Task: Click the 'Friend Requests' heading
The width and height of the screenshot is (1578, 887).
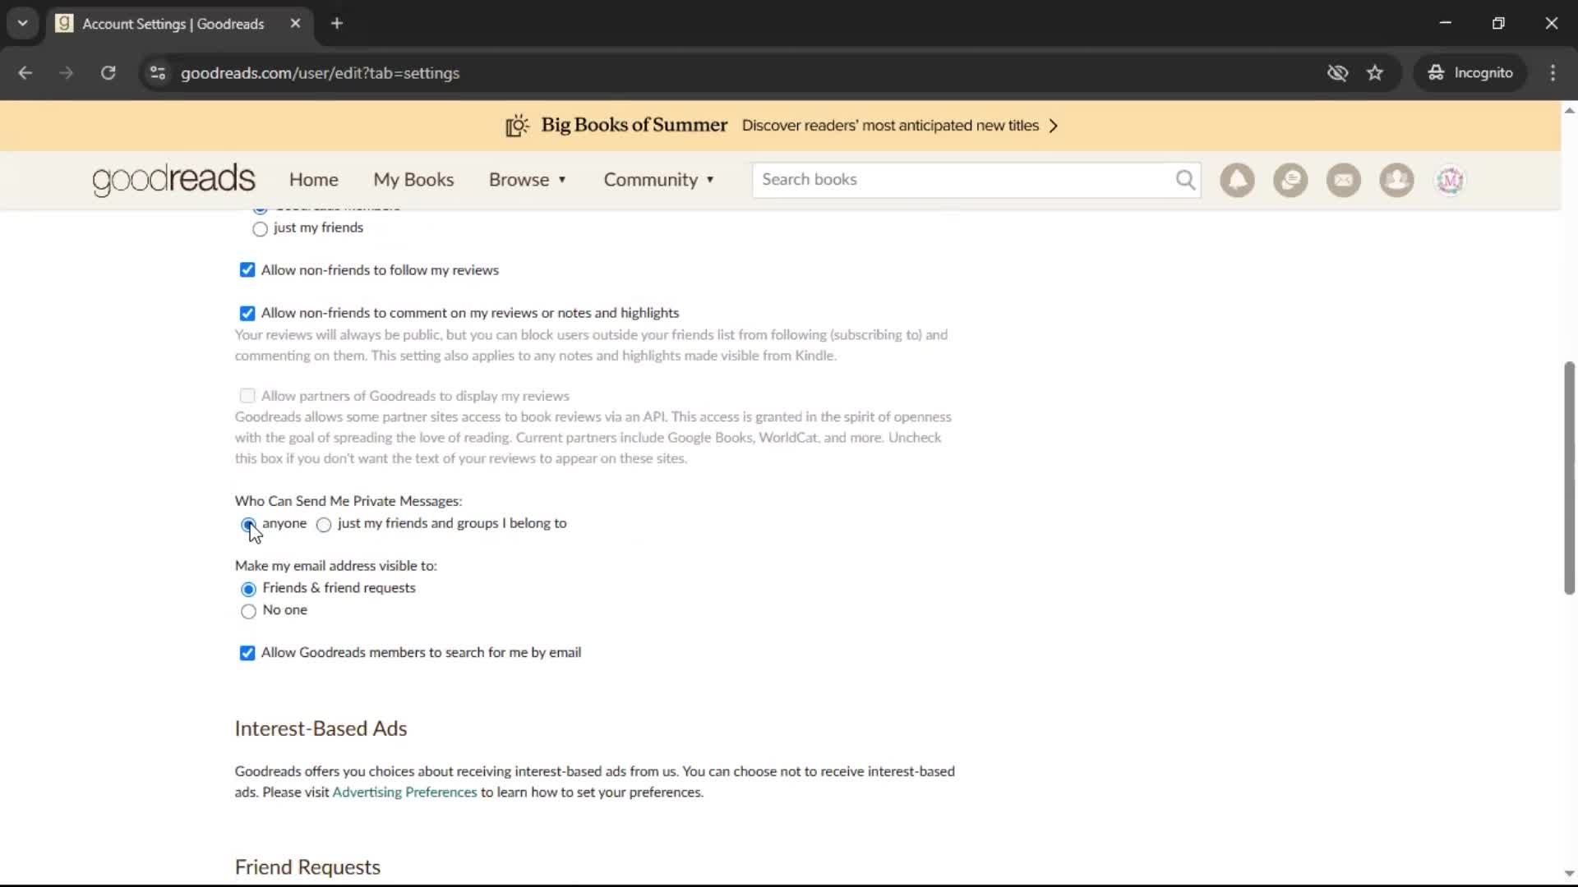Action: tap(307, 867)
